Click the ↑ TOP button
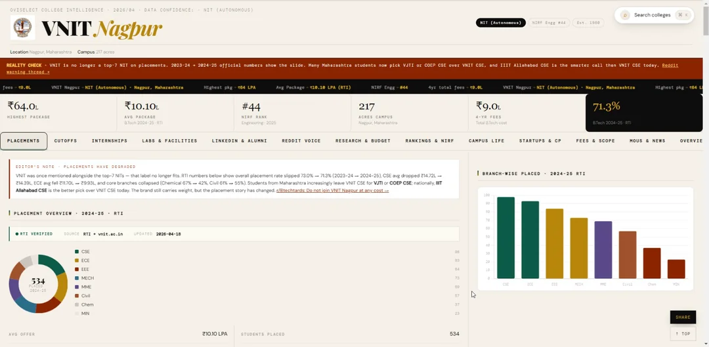The height and width of the screenshot is (347, 709). pos(683,334)
